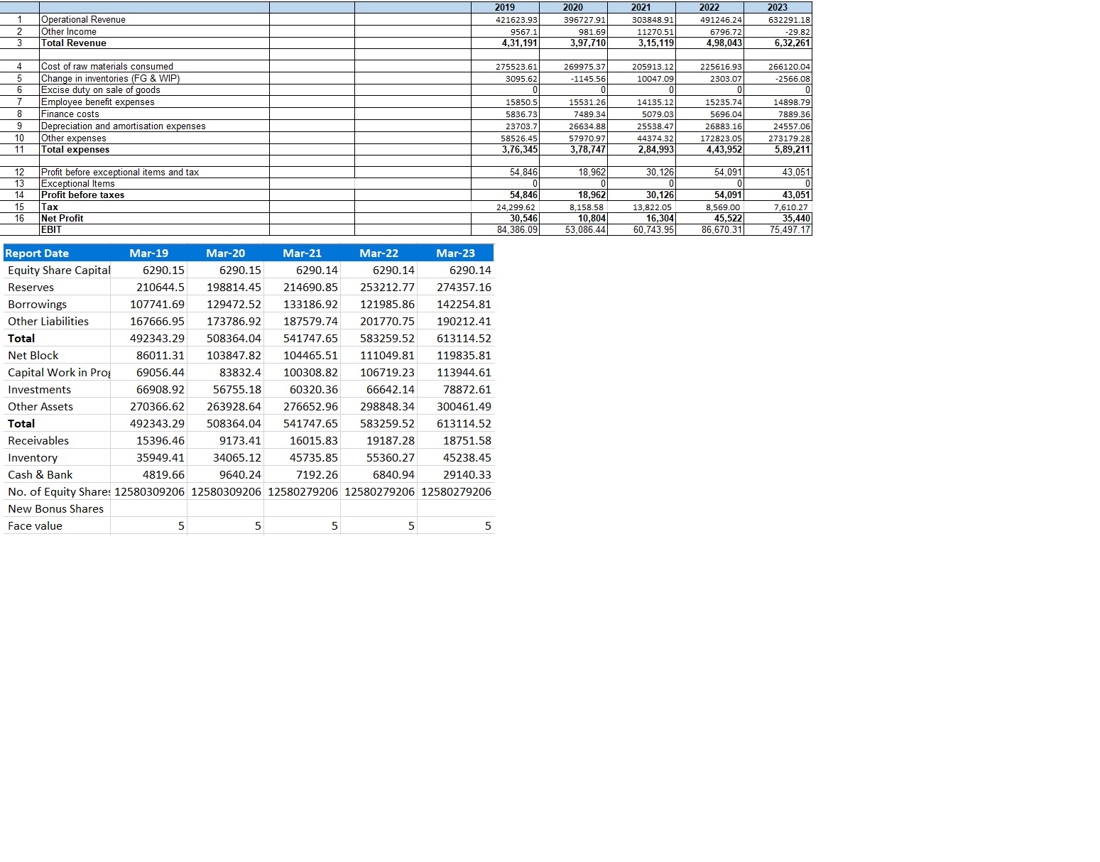Click the Mar-20 column header
This screenshot has height=862, width=1100.
[x=226, y=253]
